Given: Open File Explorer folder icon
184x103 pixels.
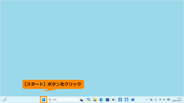Looking at the screenshot, I should (x=95, y=100).
